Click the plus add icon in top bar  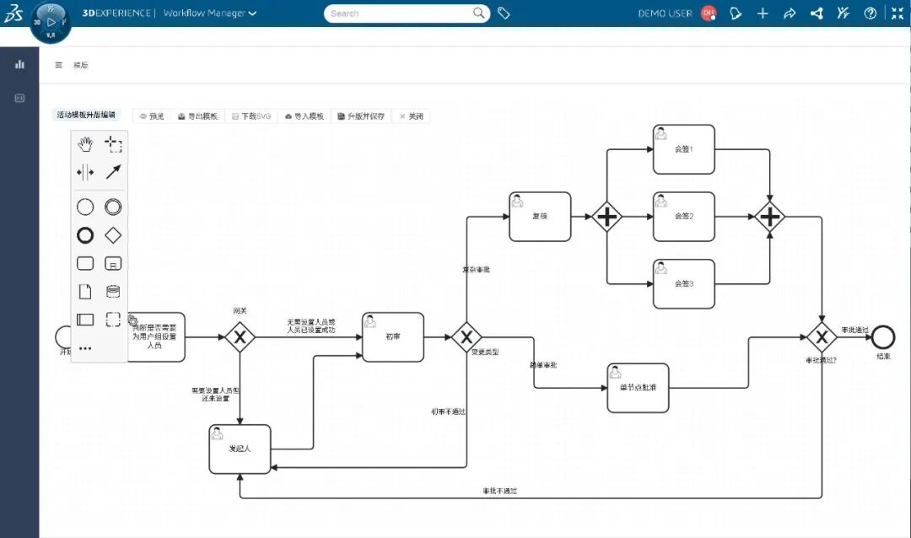(x=763, y=13)
